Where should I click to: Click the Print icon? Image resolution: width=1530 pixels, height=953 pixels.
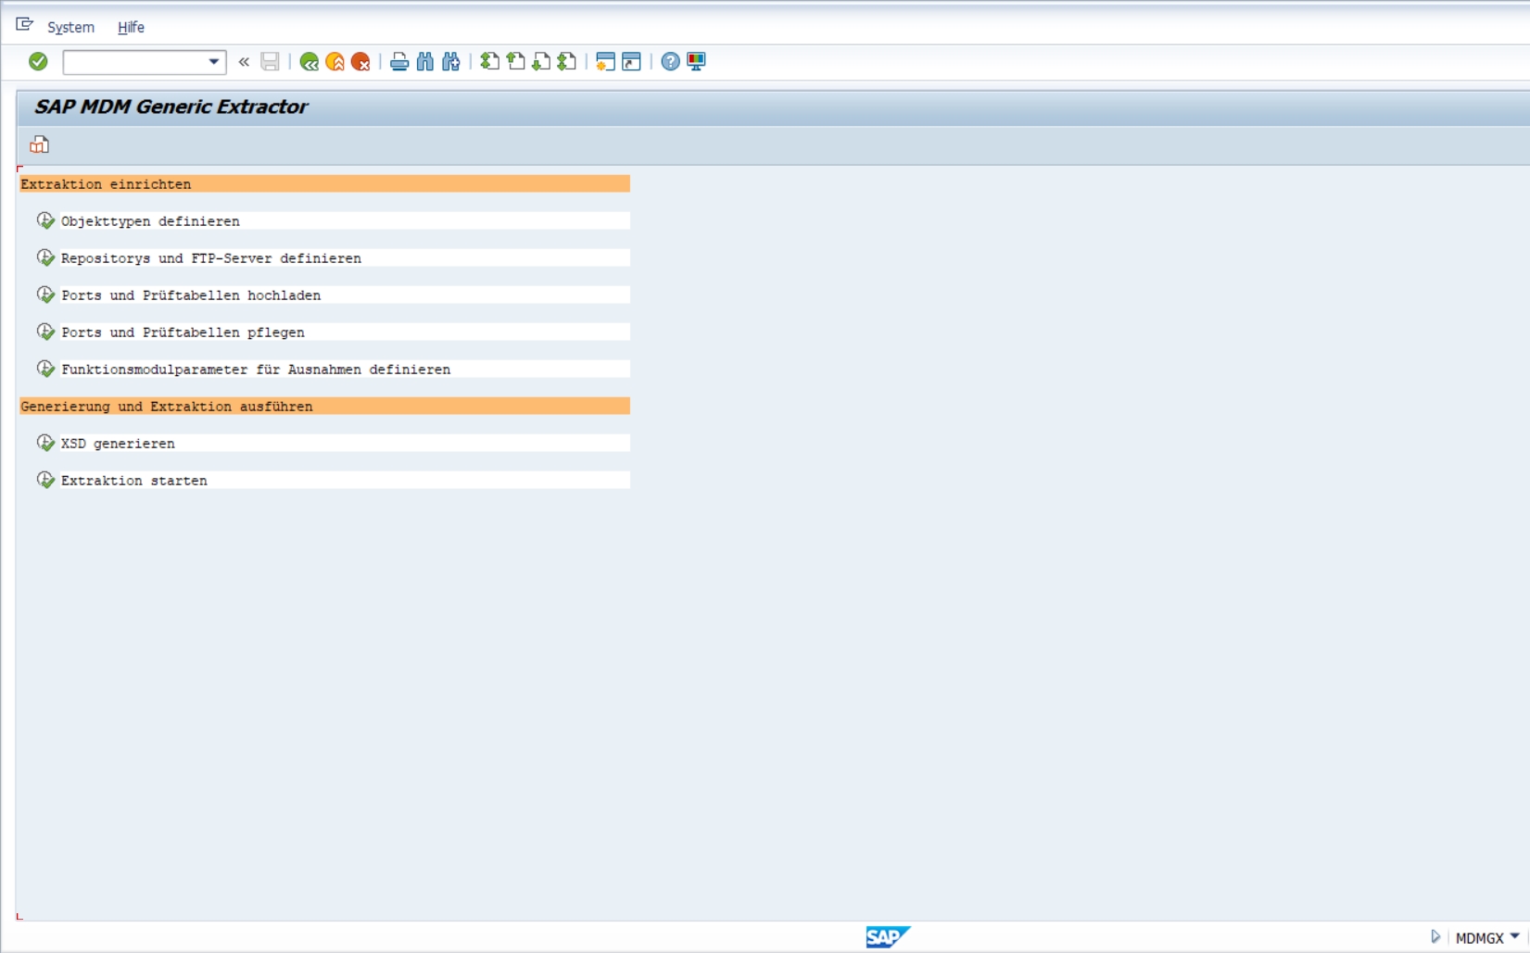tap(399, 62)
